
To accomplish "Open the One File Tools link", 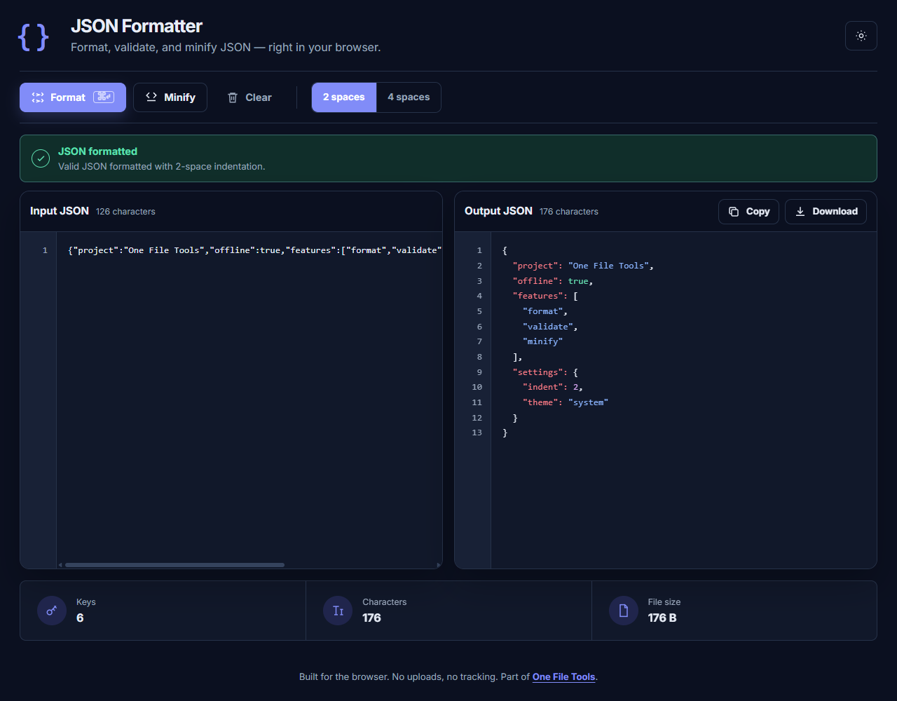I will [x=563, y=677].
